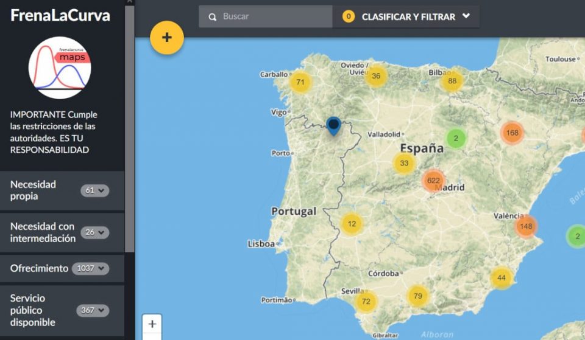Click the Lisboa city label
585x340 pixels.
click(x=261, y=244)
